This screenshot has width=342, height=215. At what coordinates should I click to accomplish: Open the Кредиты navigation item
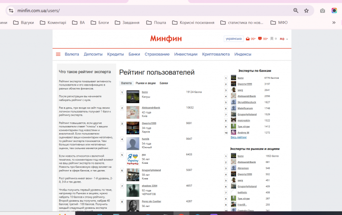click(115, 54)
